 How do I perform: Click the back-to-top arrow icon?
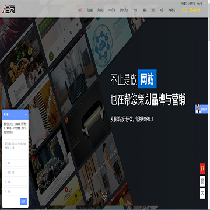tap(202, 194)
